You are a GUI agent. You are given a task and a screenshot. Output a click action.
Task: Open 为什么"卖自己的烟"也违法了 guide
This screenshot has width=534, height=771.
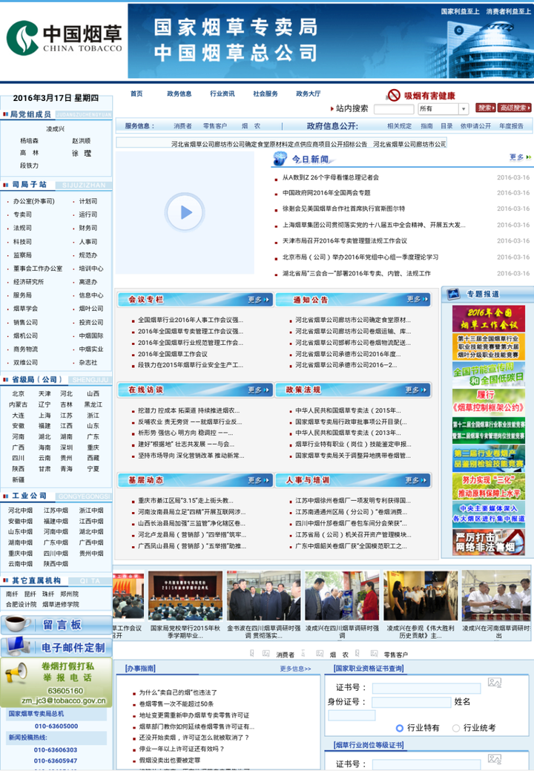[178, 692]
